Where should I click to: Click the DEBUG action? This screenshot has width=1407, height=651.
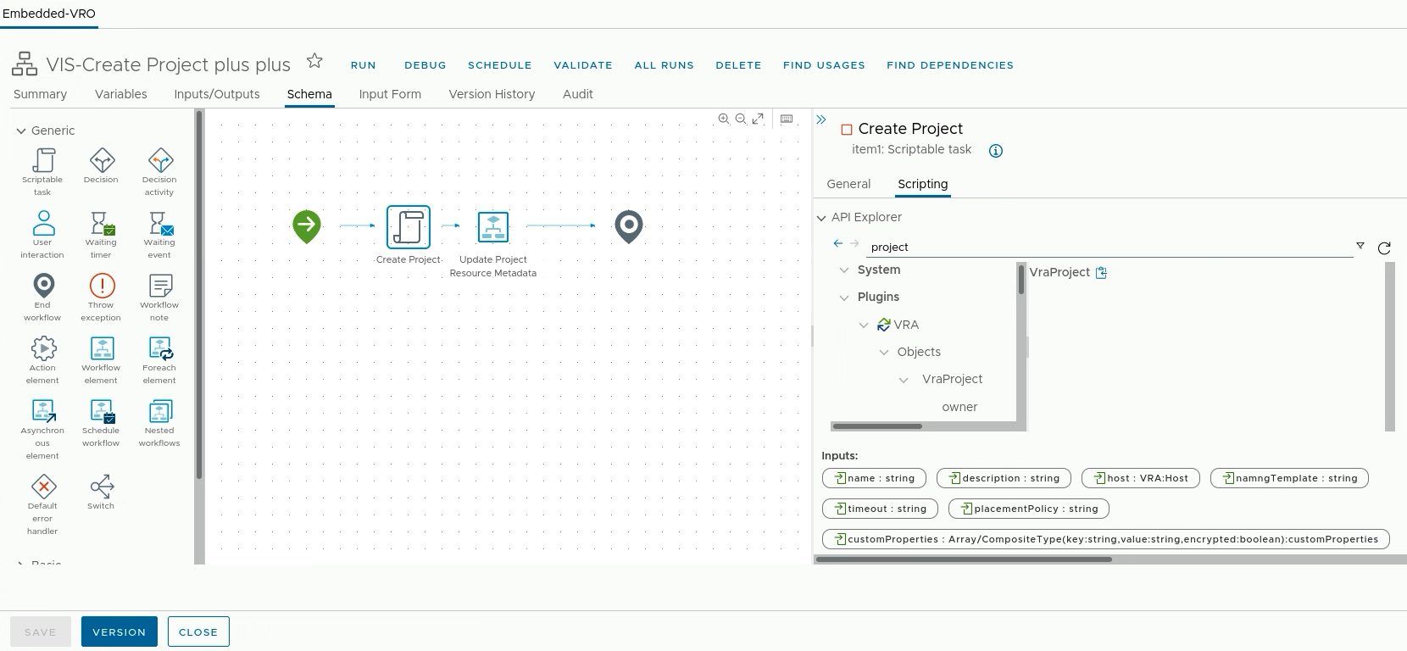425,65
